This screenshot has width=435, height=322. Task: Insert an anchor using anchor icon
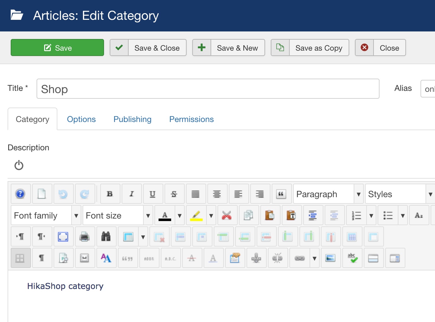pyautogui.click(x=256, y=258)
